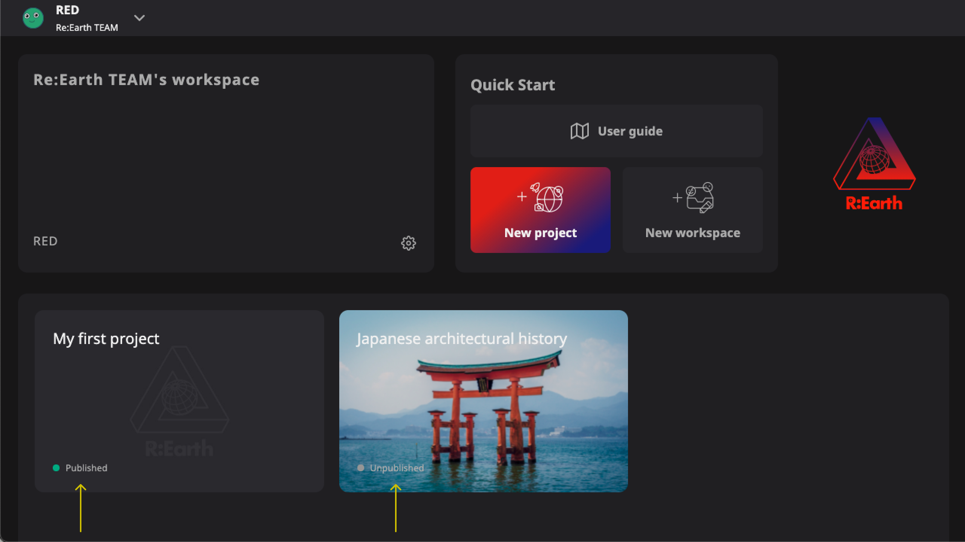Create a New workspace
This screenshot has height=542, width=965.
(692, 210)
